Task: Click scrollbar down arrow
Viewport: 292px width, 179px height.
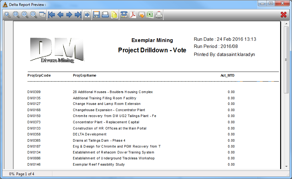Action: pyautogui.click(x=286, y=167)
